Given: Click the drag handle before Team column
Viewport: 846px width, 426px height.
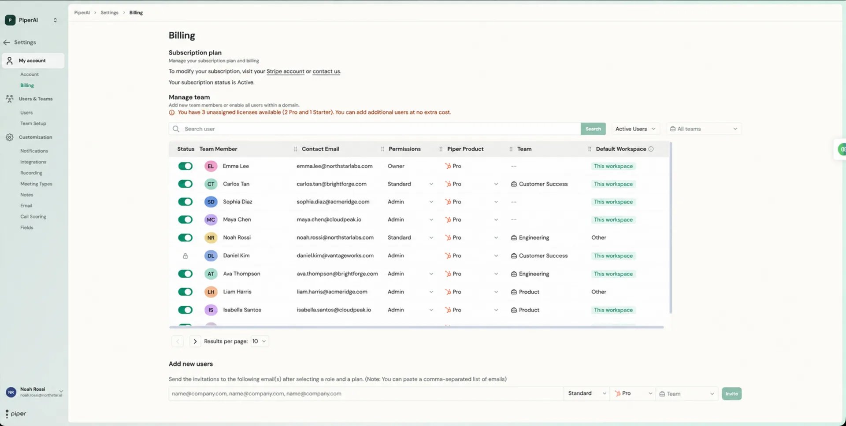Looking at the screenshot, I should (x=511, y=149).
